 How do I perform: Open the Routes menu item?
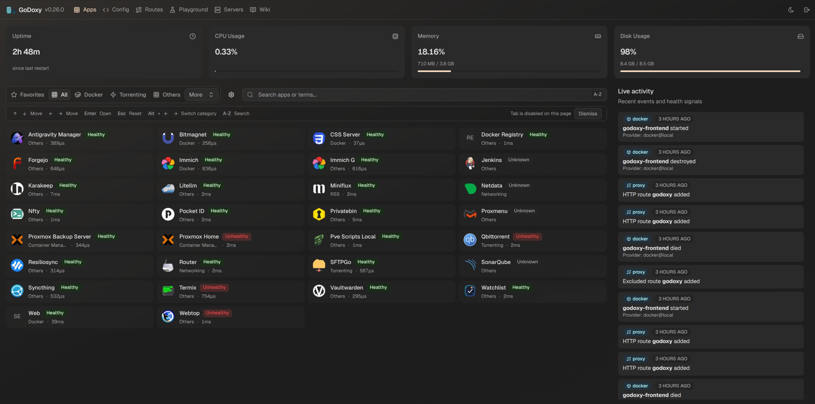149,10
